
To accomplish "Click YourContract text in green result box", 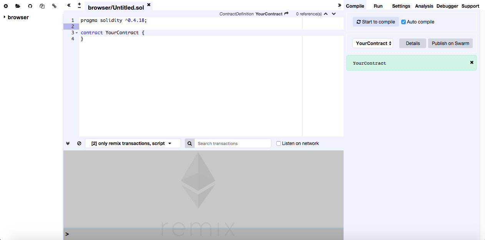I will tap(369, 63).
